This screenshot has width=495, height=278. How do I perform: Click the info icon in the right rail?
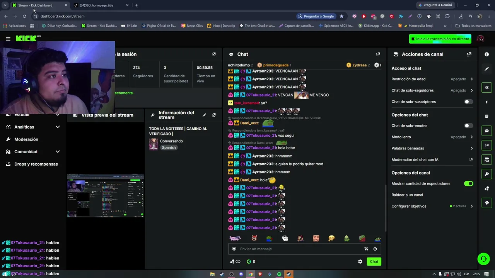(486, 54)
